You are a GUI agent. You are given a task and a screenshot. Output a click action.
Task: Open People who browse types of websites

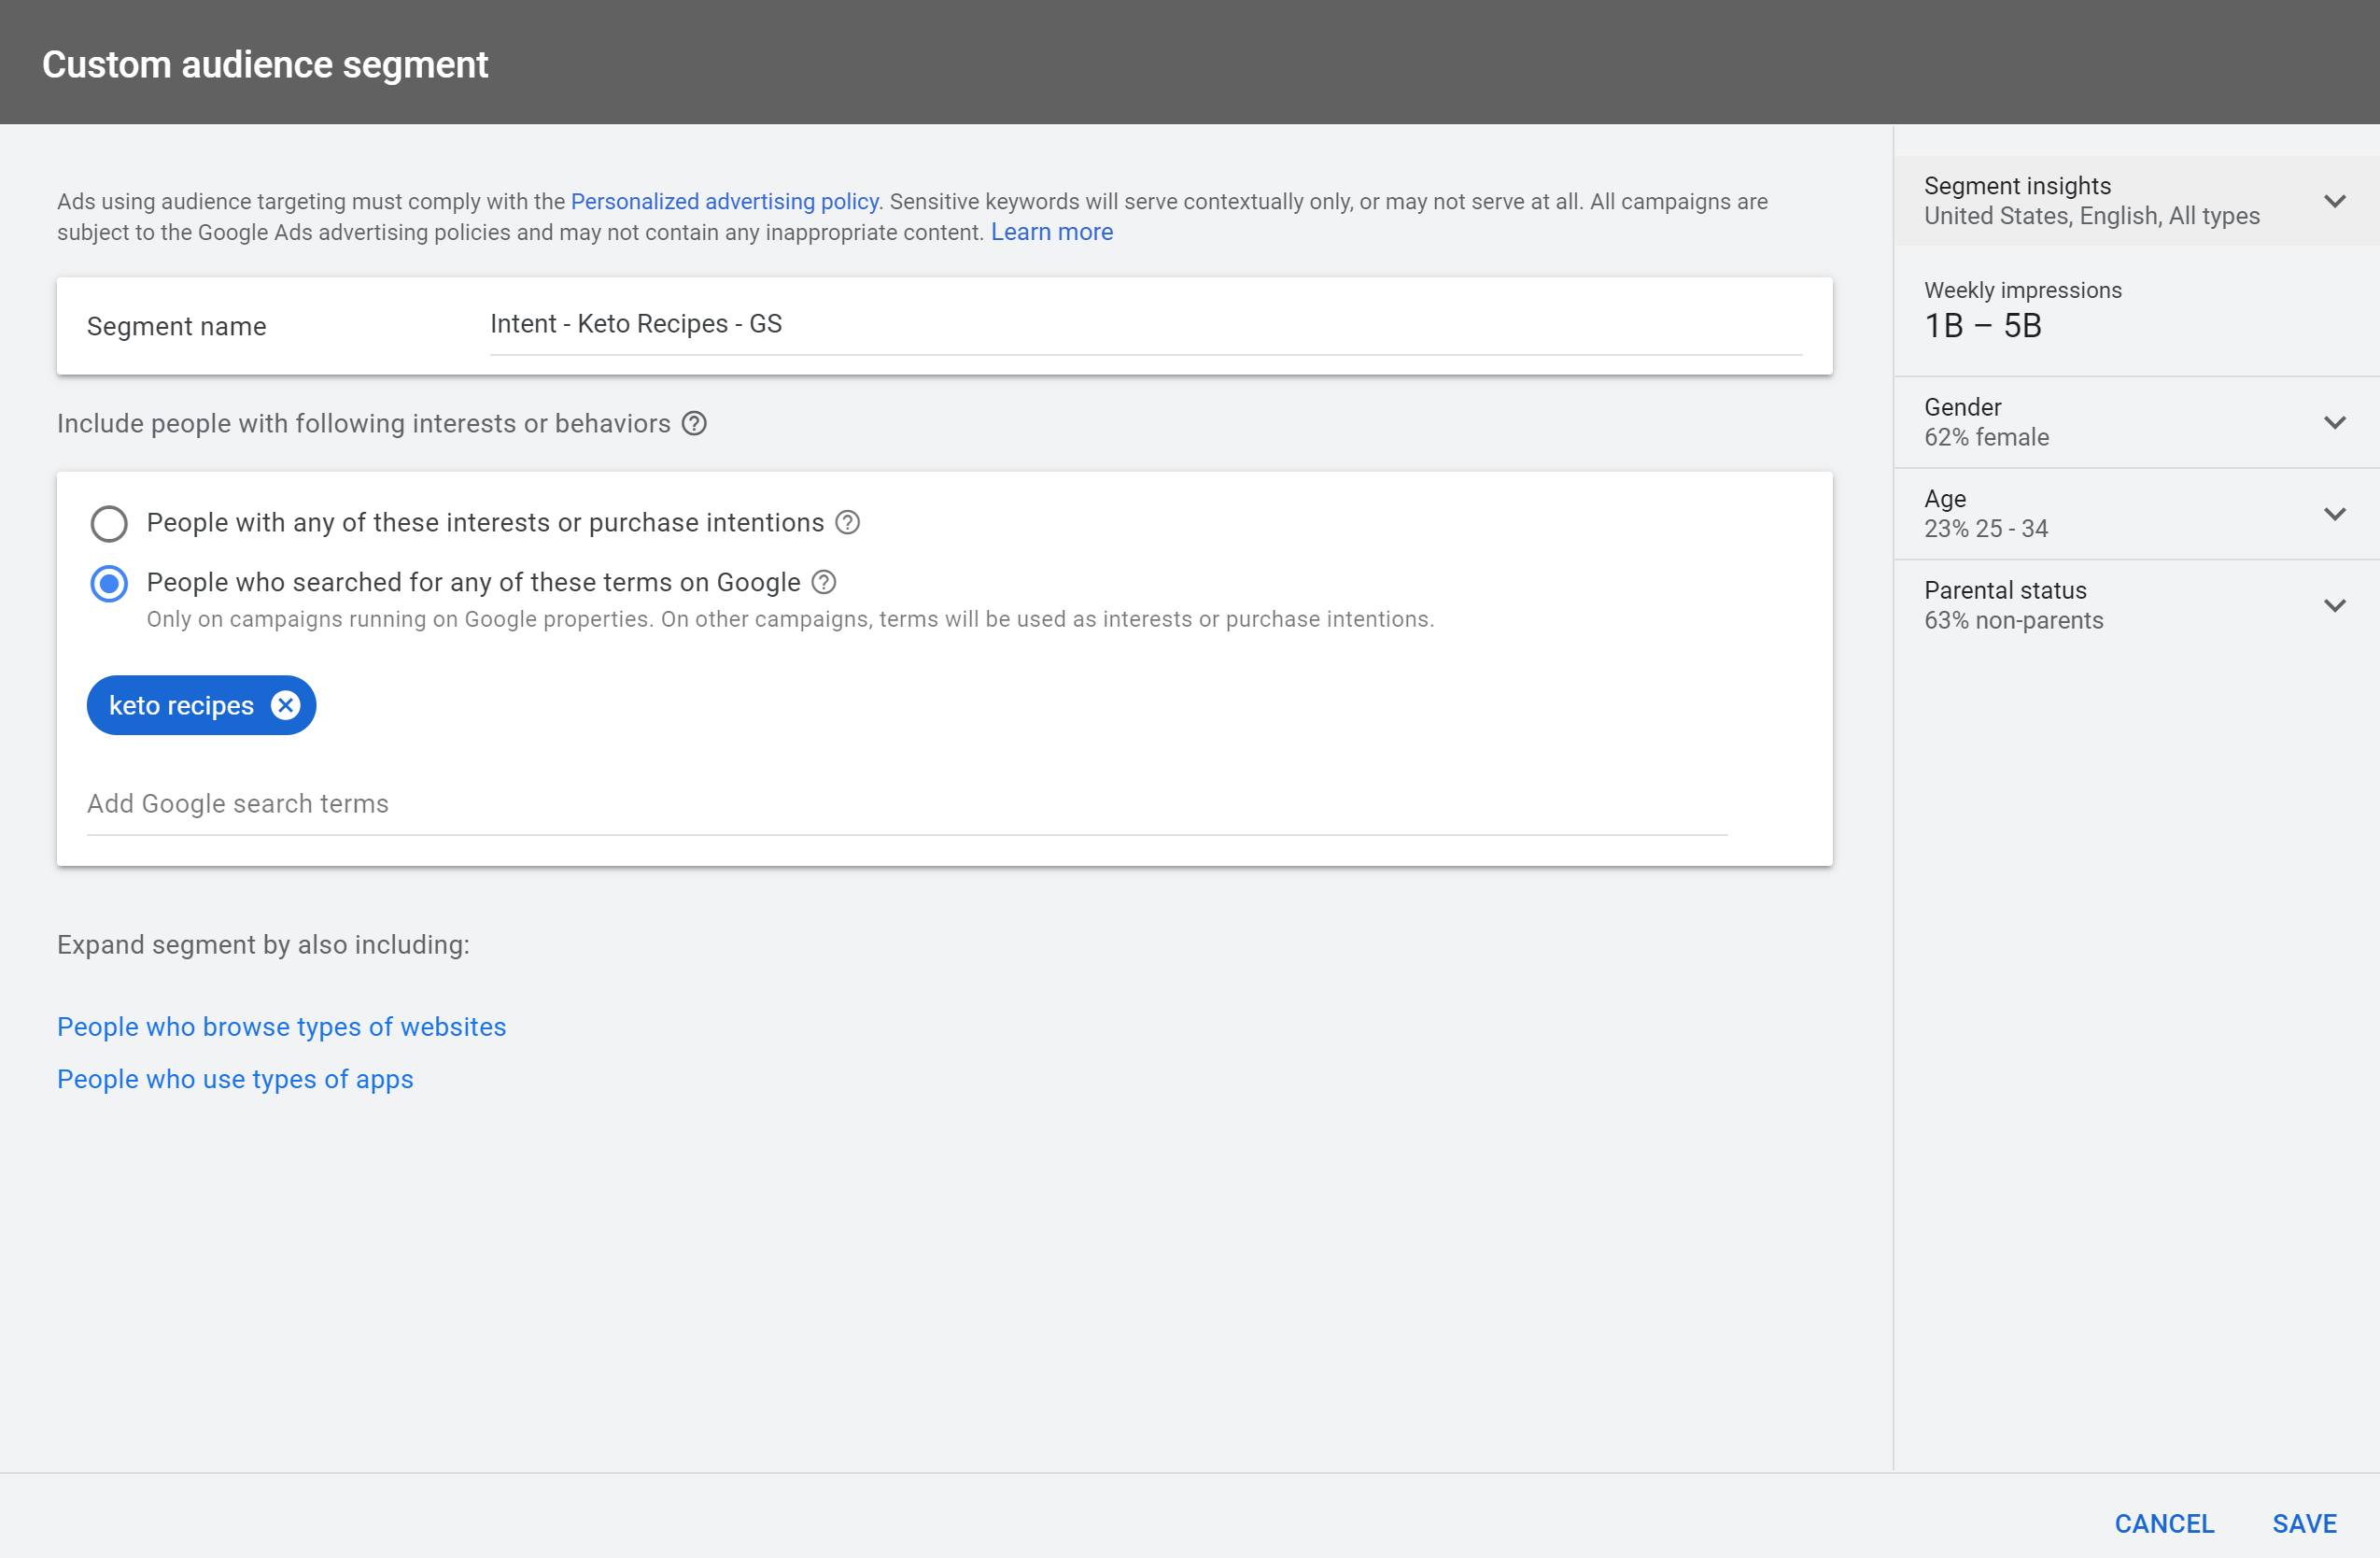tap(281, 1027)
